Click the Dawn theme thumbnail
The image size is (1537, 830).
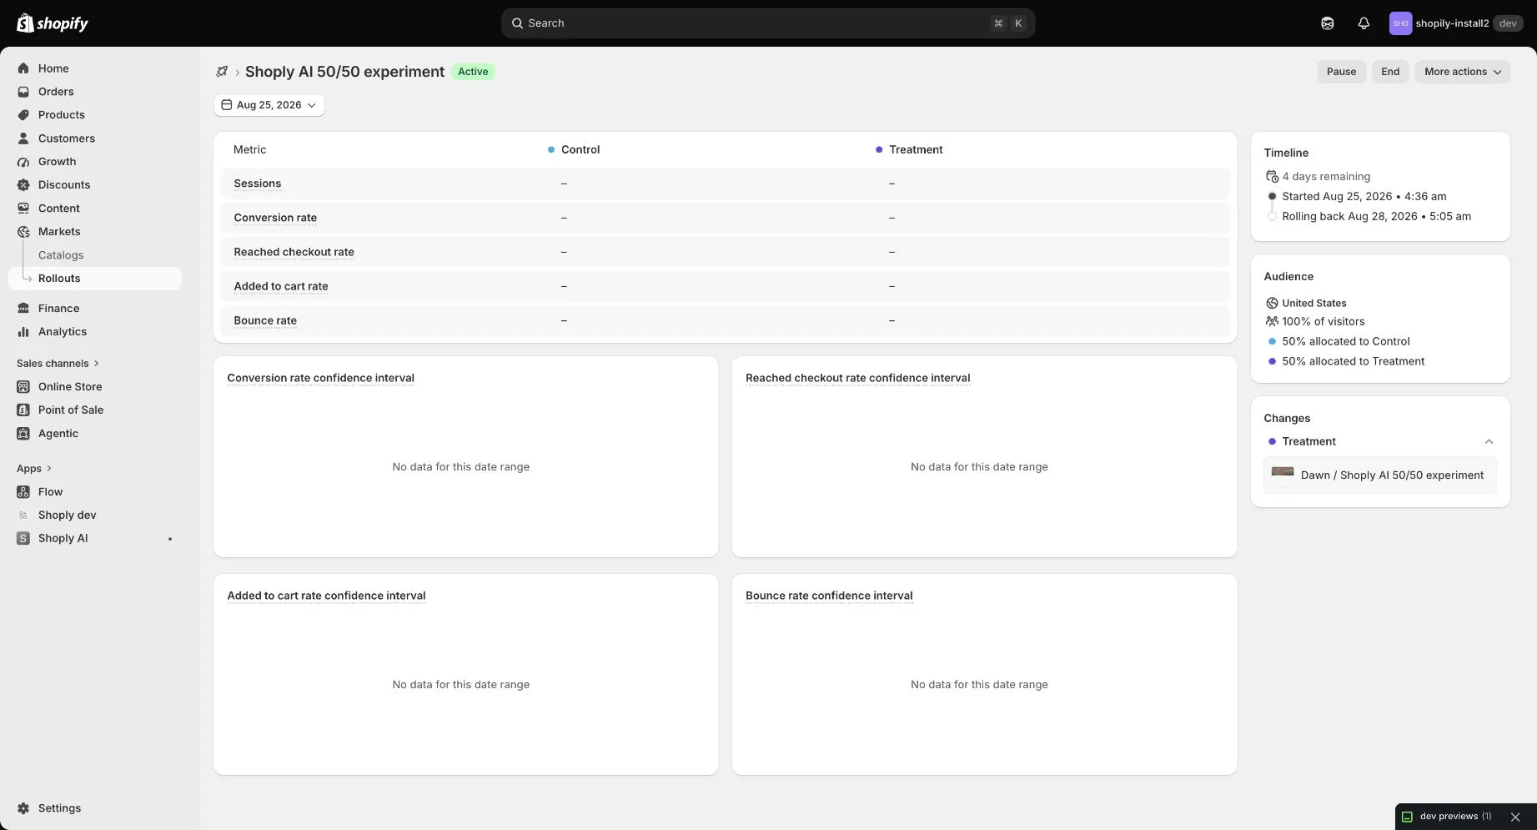[1283, 475]
